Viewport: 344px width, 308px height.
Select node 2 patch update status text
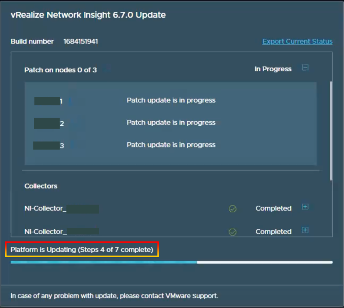(x=171, y=122)
